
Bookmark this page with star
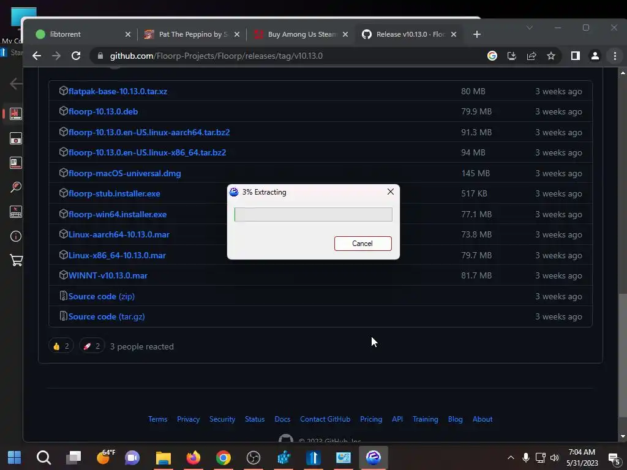pos(551,56)
